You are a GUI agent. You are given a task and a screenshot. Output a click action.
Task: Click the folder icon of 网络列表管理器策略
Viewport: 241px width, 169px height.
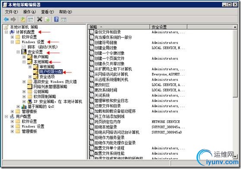[30, 87]
